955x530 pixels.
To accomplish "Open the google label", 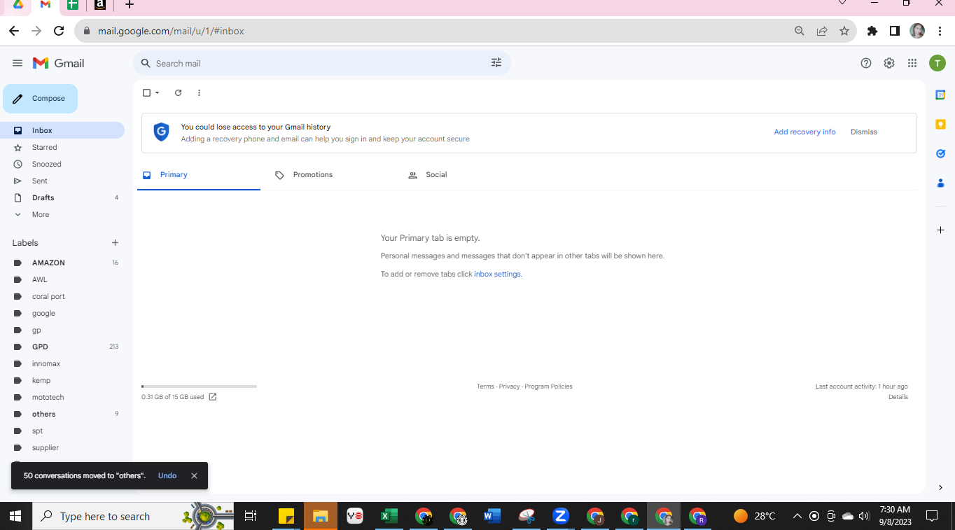I will (62, 313).
